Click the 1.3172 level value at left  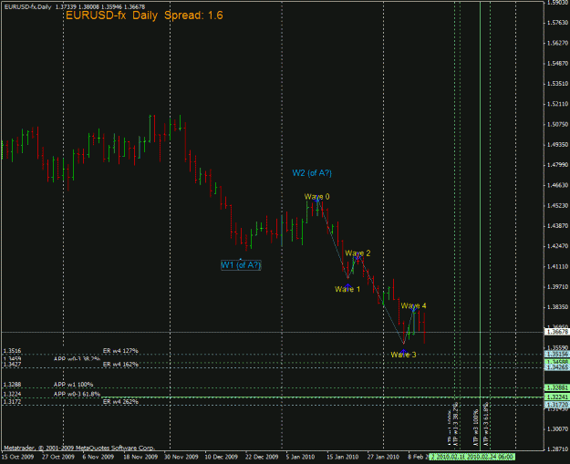[12, 401]
